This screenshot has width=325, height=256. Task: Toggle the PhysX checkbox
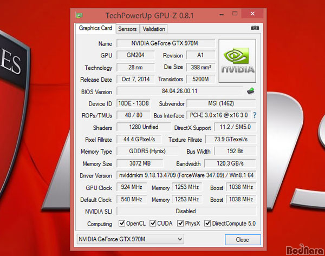tap(180, 224)
